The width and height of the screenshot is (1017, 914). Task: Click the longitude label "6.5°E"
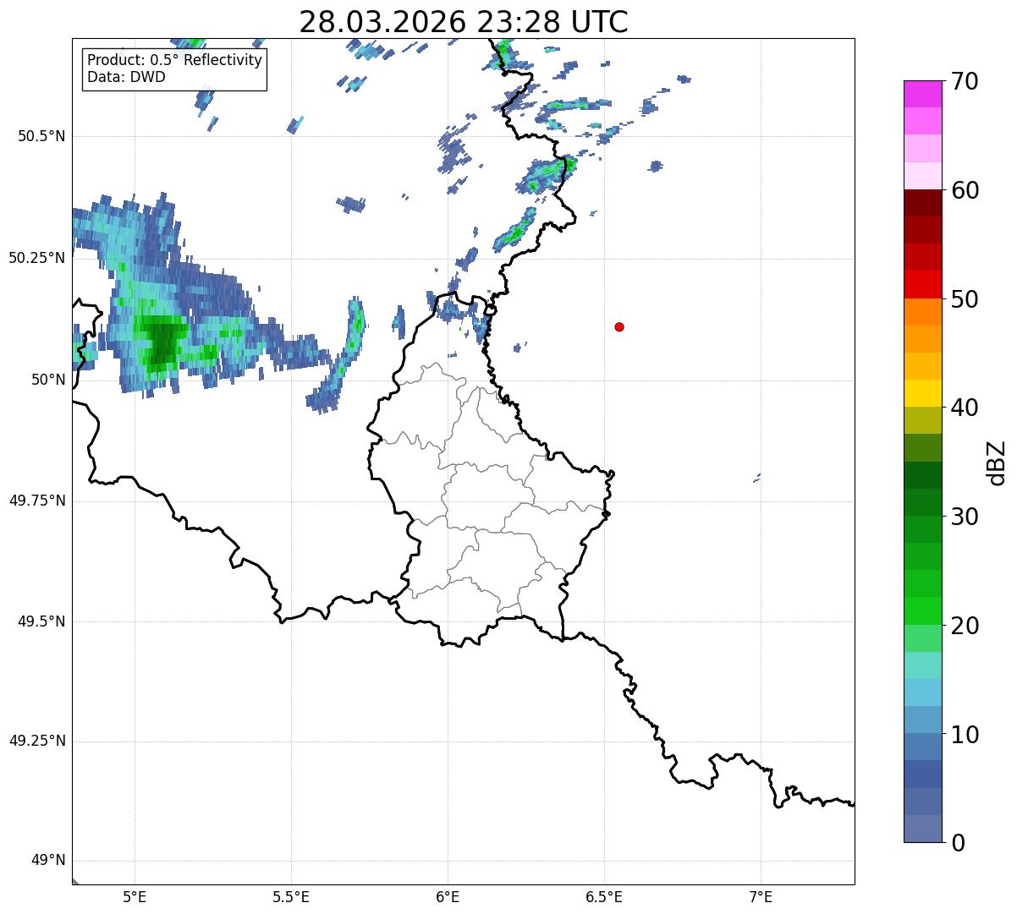coord(604,896)
